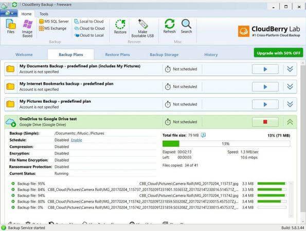Open the Welcome tab
This screenshot has height=231, width=306.
[24, 54]
